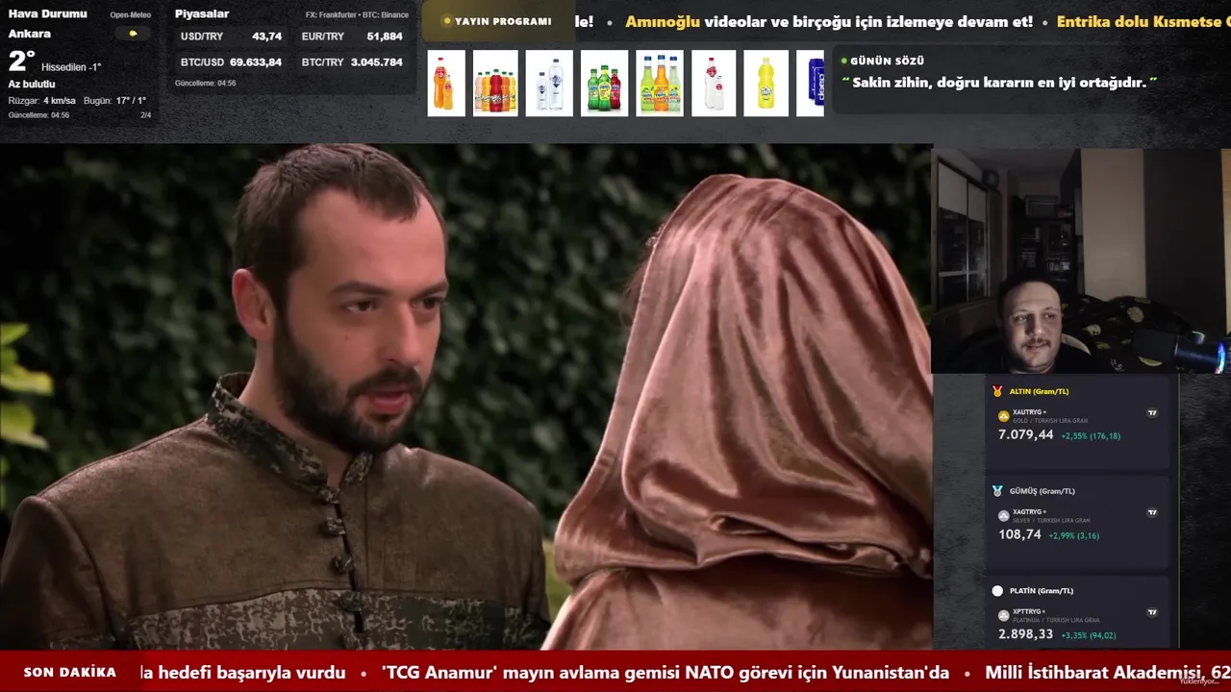
Task: Click the XAGTRYG silver symbol icon
Action: [x=1004, y=516]
